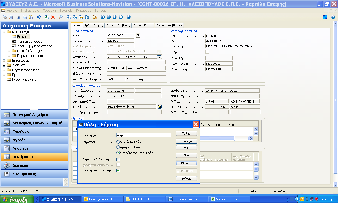The height and width of the screenshot is (203, 338).
Task: Click the blue Undo arrow icon
Action: click(39, 17)
